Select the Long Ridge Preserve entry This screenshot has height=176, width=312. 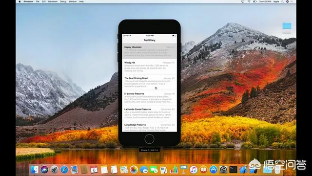149,127
